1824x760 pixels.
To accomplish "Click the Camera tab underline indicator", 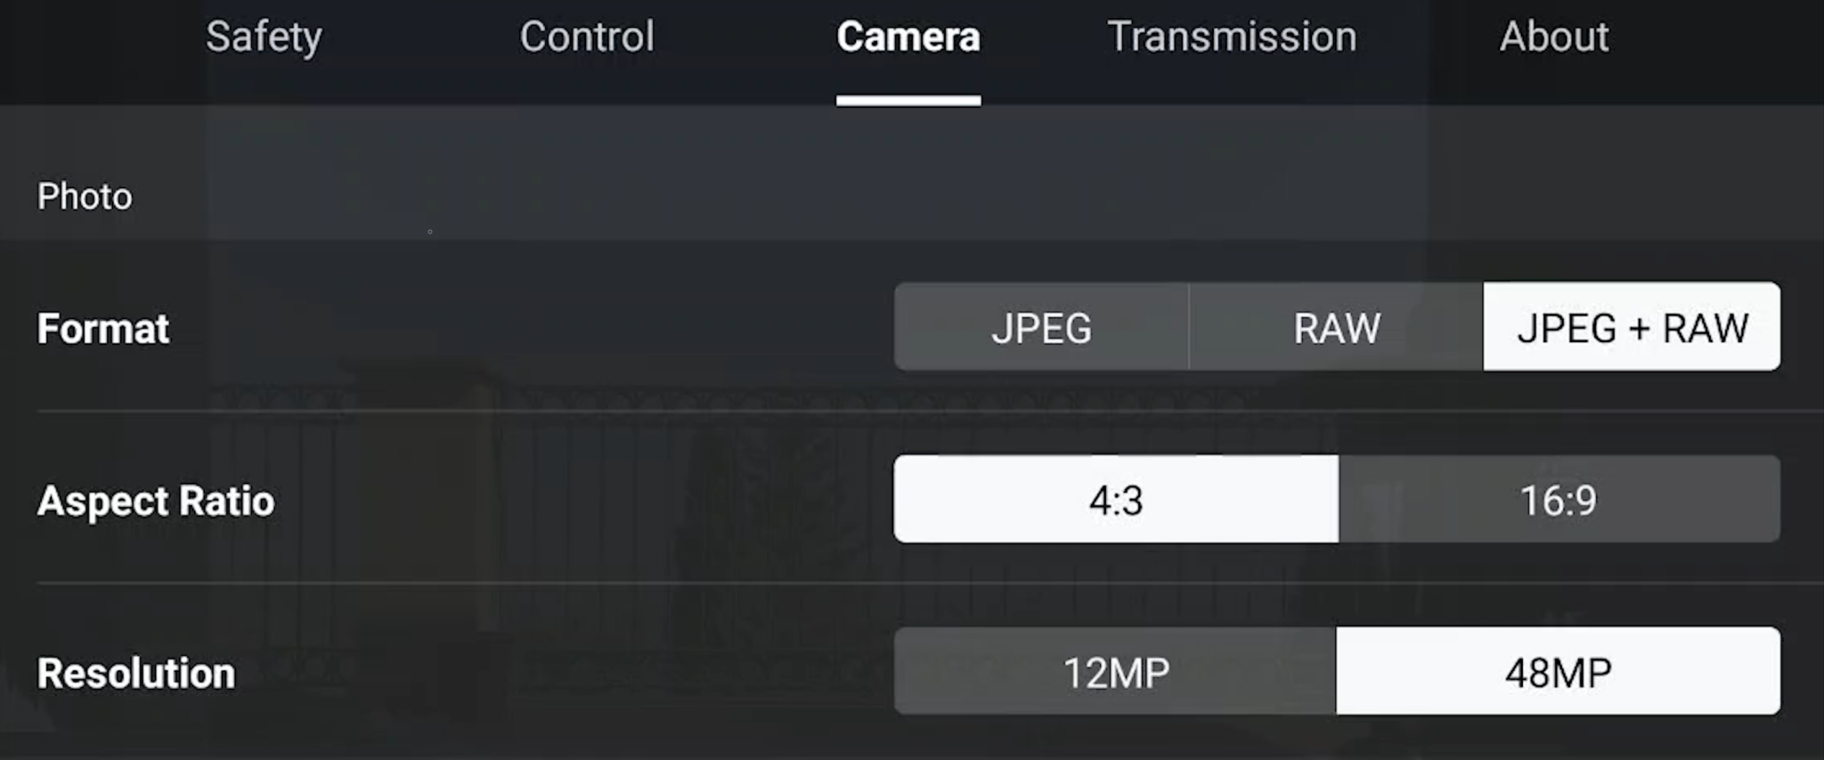I will [x=908, y=101].
